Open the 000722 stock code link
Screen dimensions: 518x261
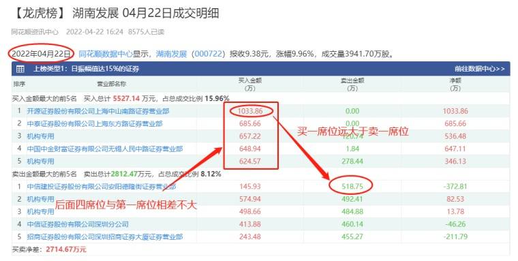[208, 54]
